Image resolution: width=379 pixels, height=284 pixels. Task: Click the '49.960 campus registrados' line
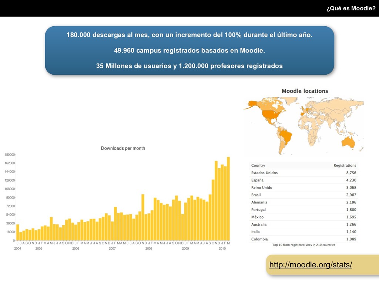pos(189,50)
